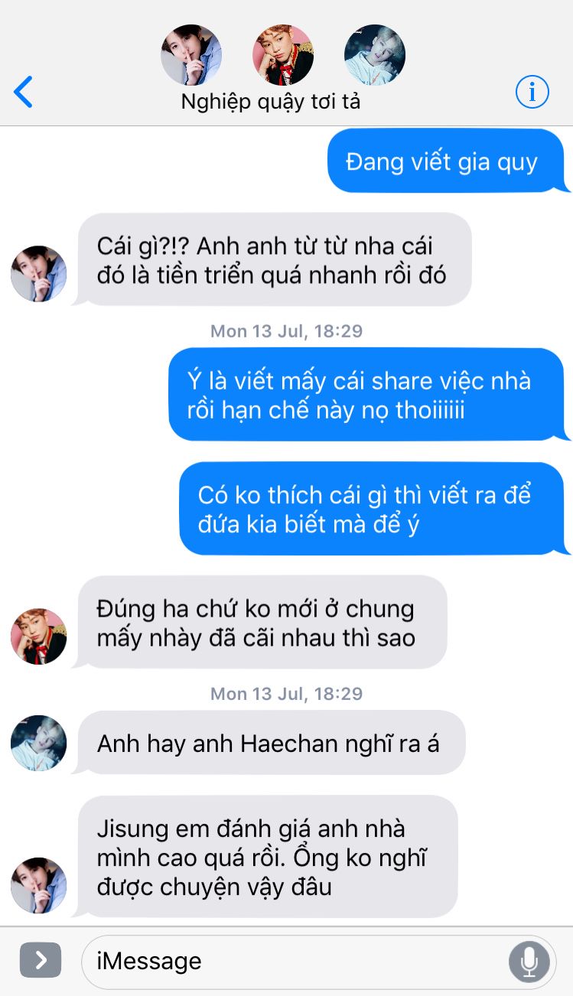Expand the apps chevron beside iMessage field
573x996 pixels.
(x=41, y=961)
